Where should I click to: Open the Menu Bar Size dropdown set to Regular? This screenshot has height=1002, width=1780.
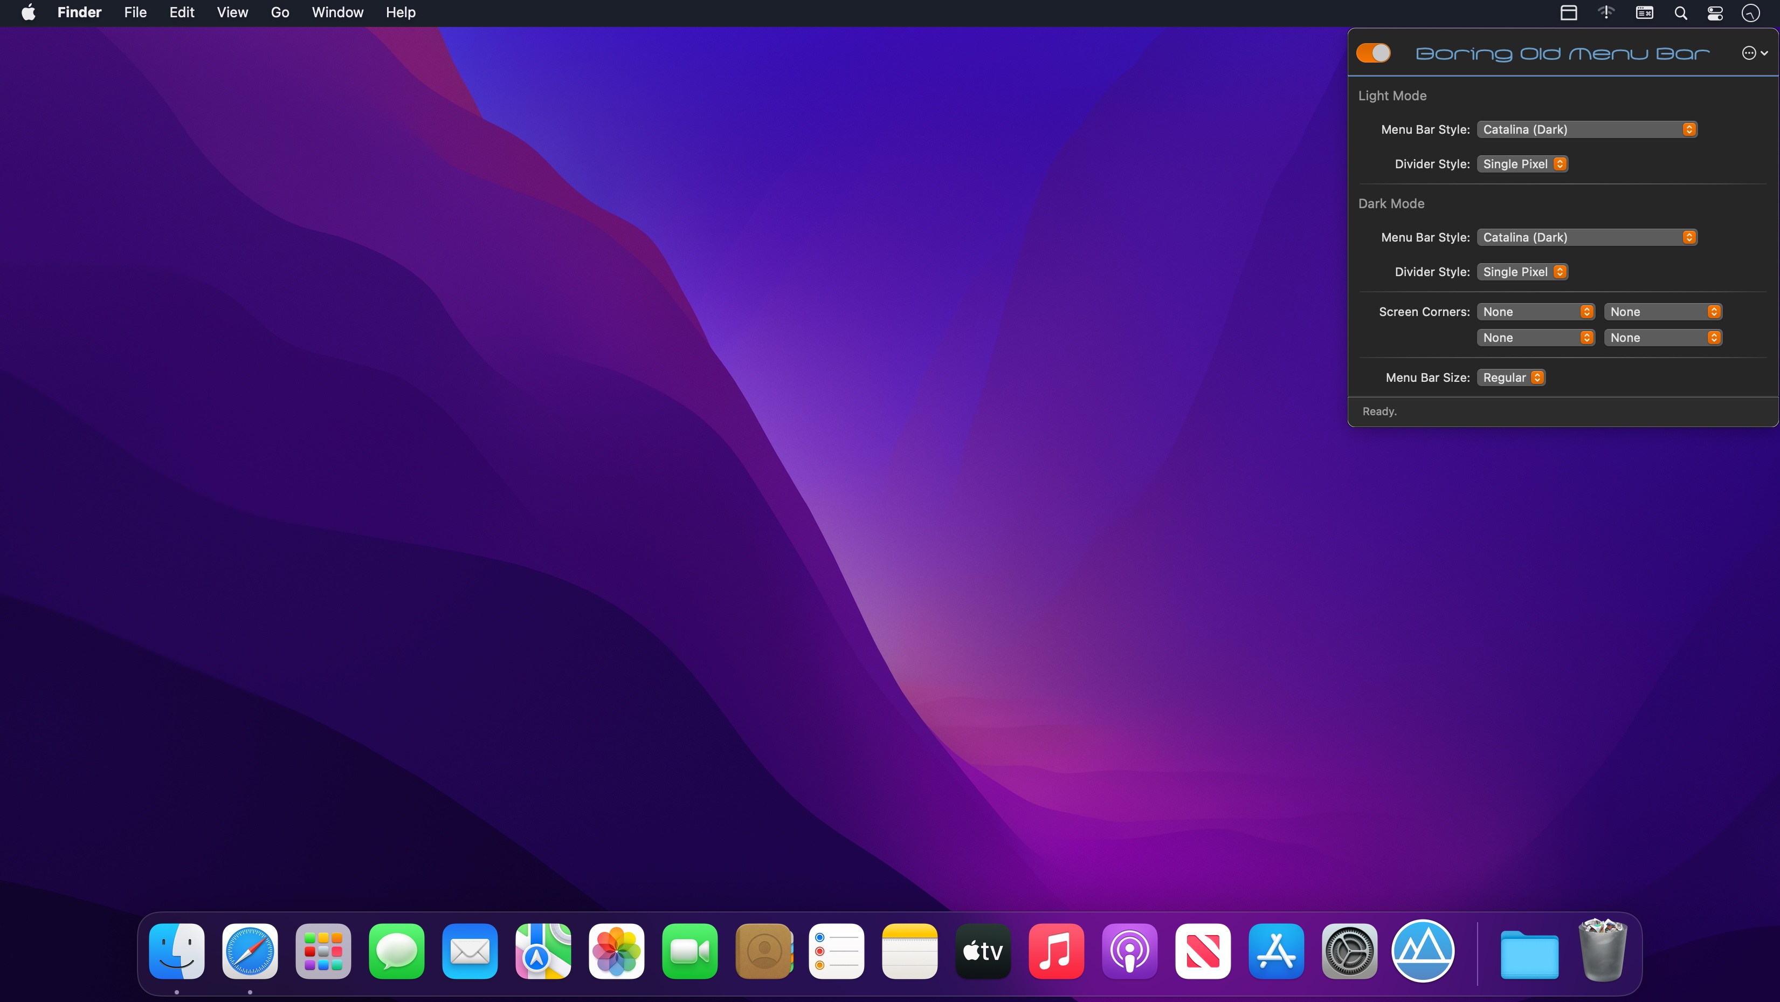(x=1511, y=378)
